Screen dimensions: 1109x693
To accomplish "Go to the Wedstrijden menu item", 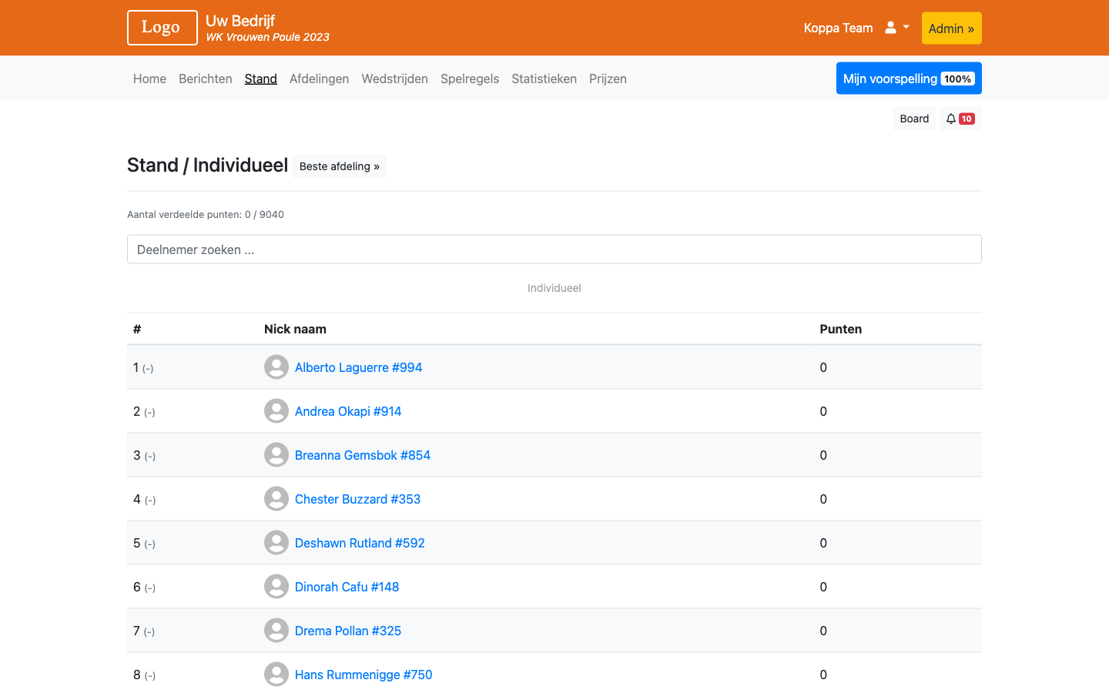I will tap(395, 79).
